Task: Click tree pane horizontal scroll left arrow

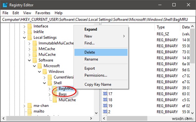Action: tap(4, 118)
